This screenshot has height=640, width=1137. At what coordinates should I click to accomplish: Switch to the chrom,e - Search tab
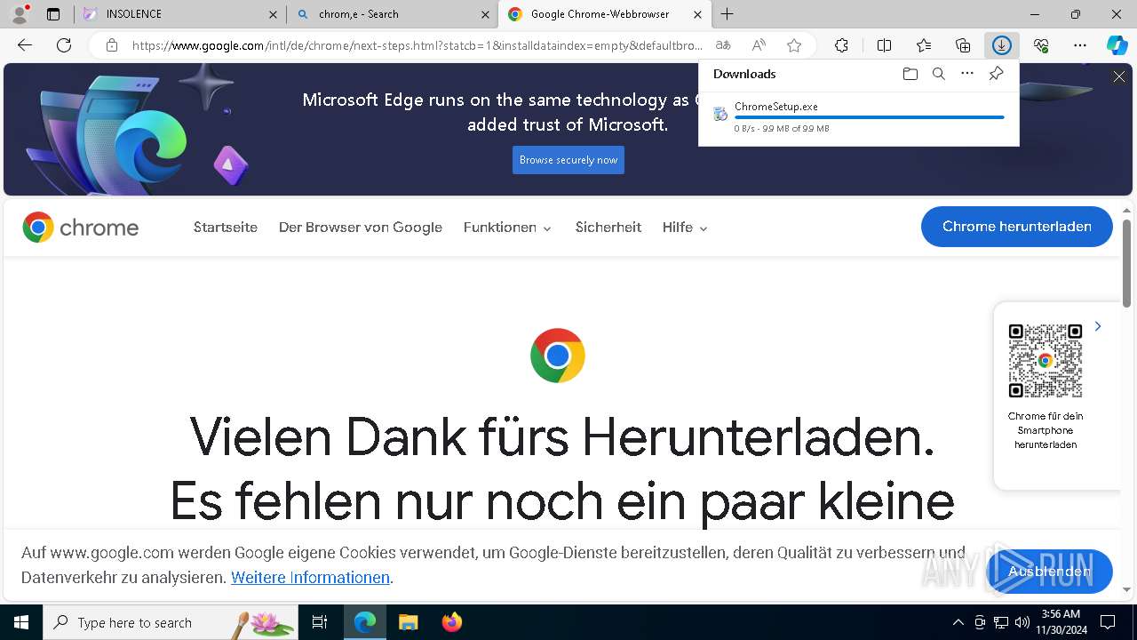[392, 14]
